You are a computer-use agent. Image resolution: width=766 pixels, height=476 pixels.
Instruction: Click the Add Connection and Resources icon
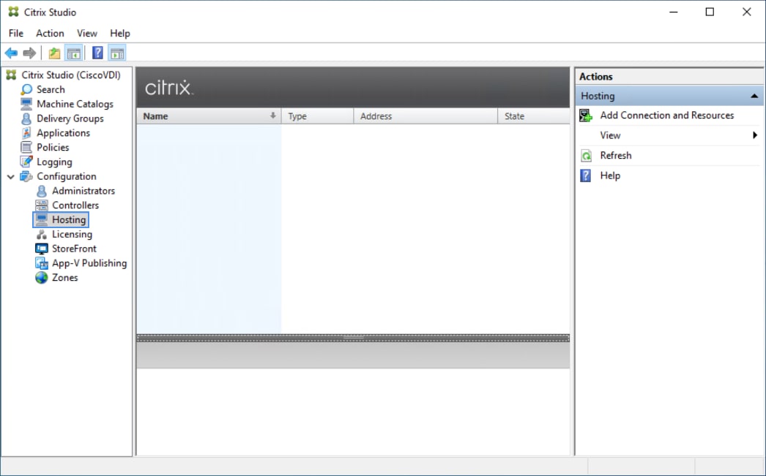[586, 116]
